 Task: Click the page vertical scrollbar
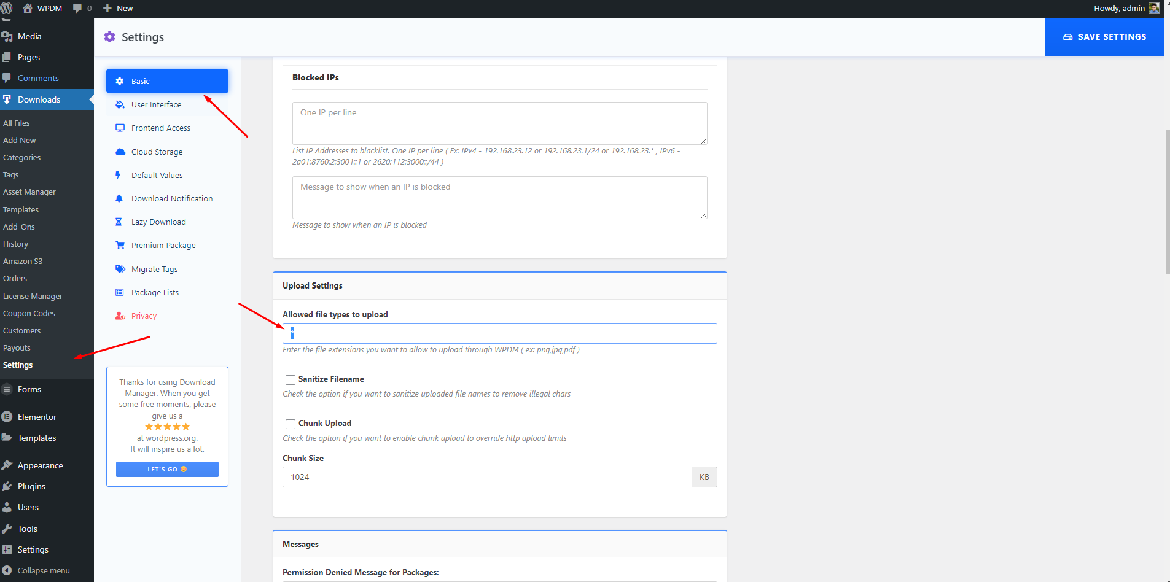(x=1167, y=203)
